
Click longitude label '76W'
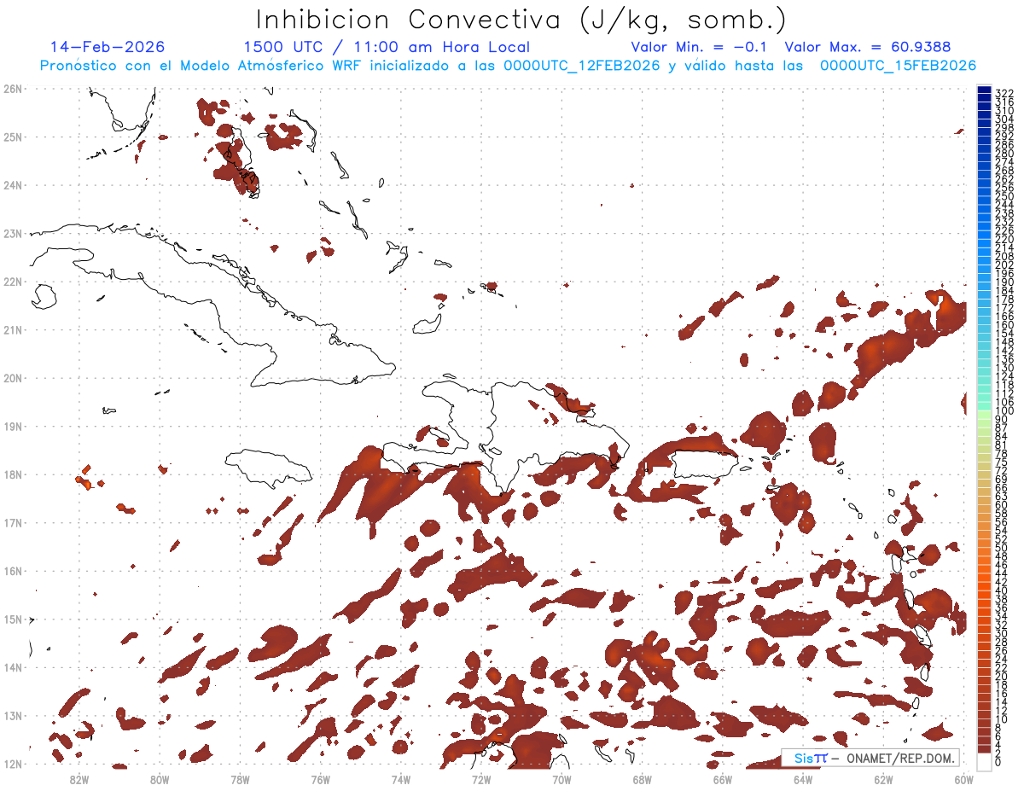321,780
